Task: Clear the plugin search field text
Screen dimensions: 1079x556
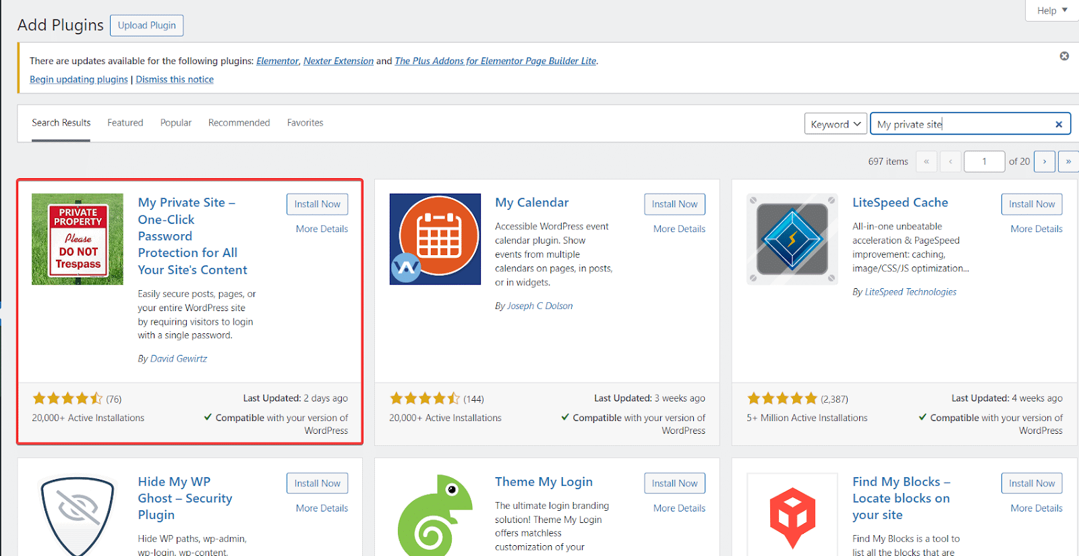Action: coord(1059,124)
